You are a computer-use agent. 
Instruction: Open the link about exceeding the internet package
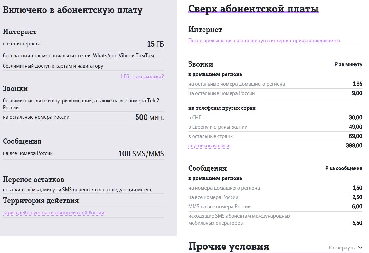click(x=264, y=41)
